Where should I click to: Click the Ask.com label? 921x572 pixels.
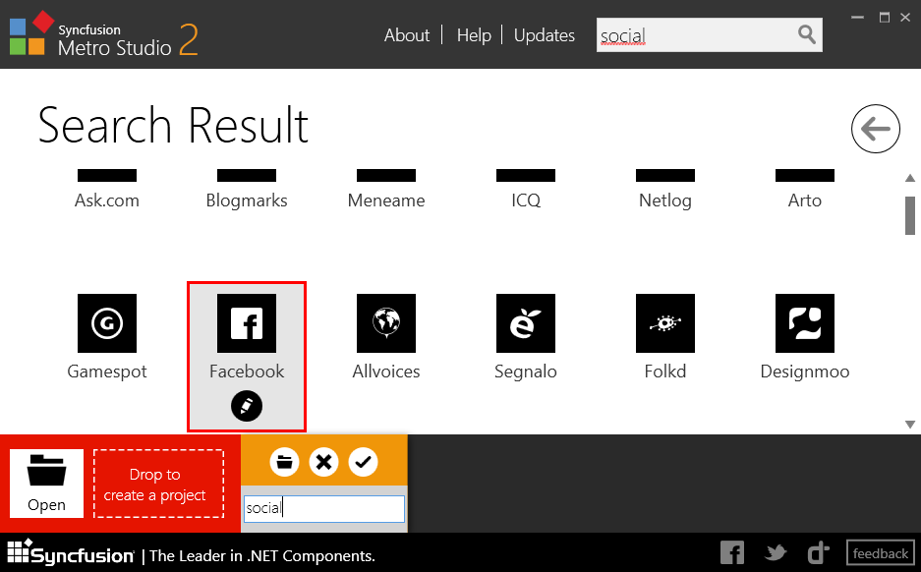point(107,200)
